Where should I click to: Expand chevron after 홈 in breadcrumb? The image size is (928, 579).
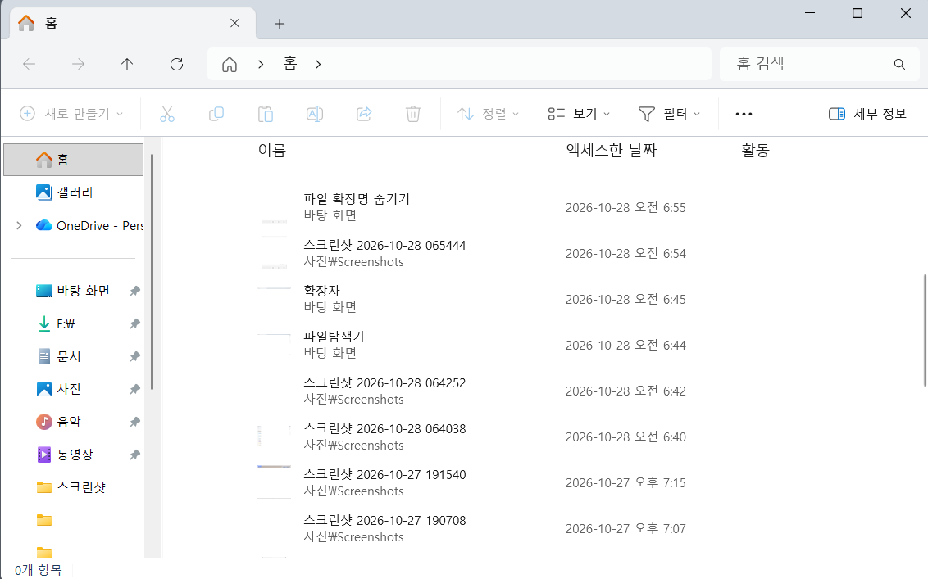[318, 64]
